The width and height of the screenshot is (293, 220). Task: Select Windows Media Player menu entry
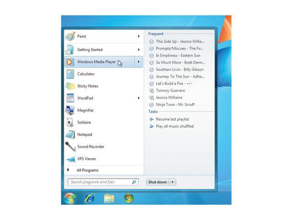point(96,62)
